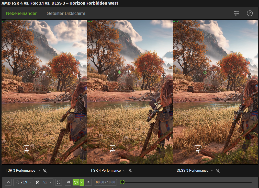The height and width of the screenshot is (188, 259).
Task: Click the playback position slider handle
Action: (122, 182)
